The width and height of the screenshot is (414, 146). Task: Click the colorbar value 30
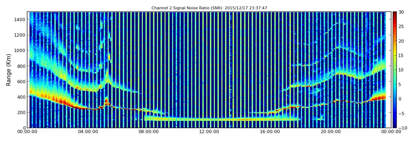(x=401, y=12)
